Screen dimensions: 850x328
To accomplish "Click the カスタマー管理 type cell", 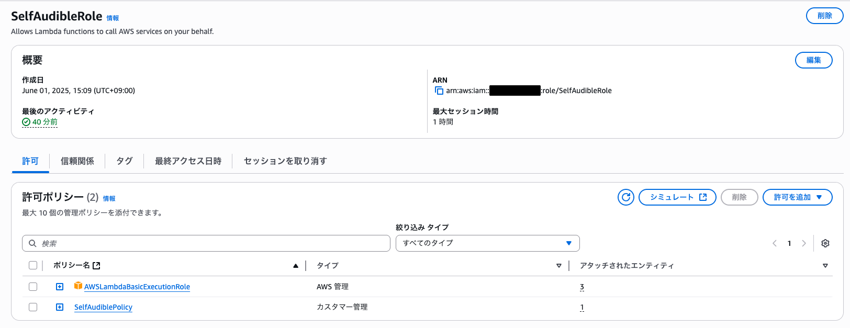I will coord(342,307).
